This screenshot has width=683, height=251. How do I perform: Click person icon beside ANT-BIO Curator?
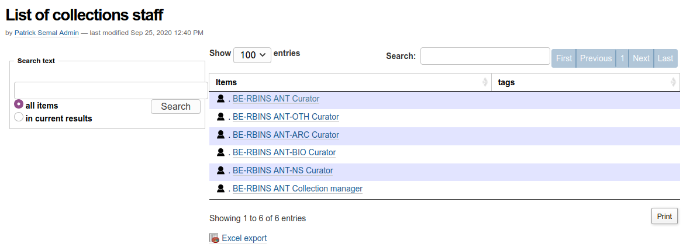point(220,152)
